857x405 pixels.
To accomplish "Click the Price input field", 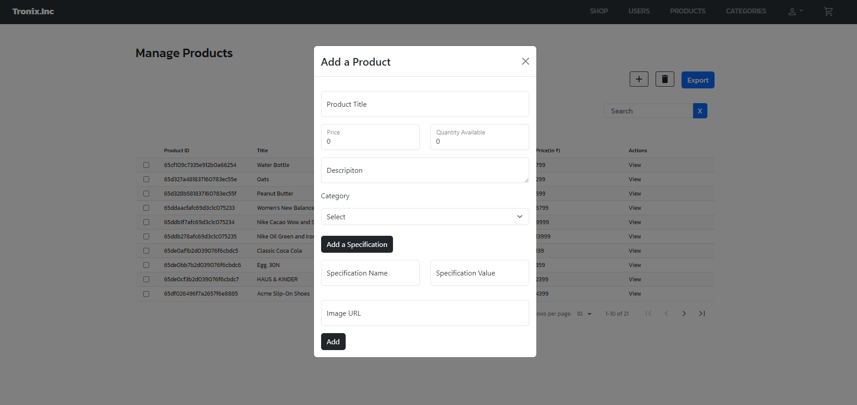I will coord(370,137).
